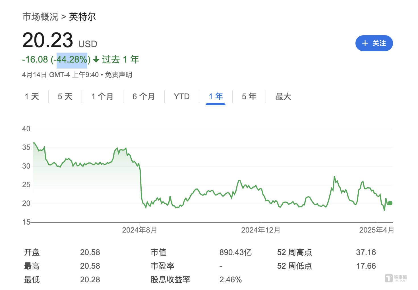Screen dimensions: 418x290
Task: Click the 2025年4月 axis marker
Action: point(377,230)
